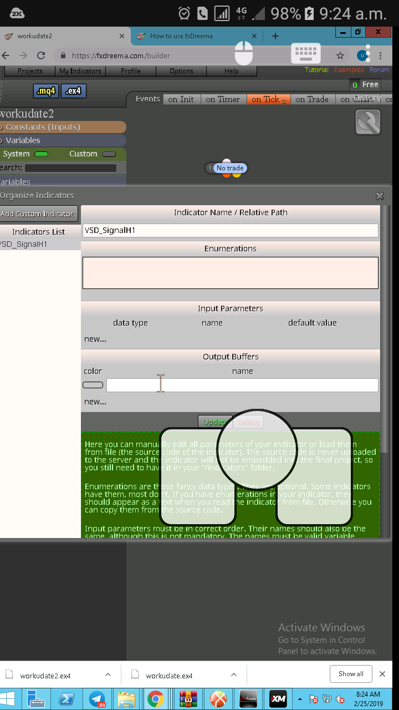Open the Chrome profile avatar
The width and height of the screenshot is (399, 710).
coord(362,55)
